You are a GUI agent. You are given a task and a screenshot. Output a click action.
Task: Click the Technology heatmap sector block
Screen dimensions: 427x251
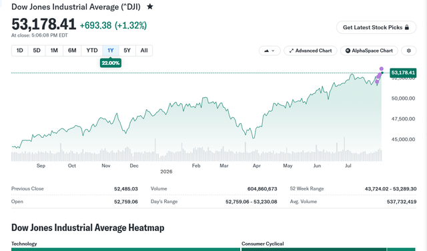(126, 249)
